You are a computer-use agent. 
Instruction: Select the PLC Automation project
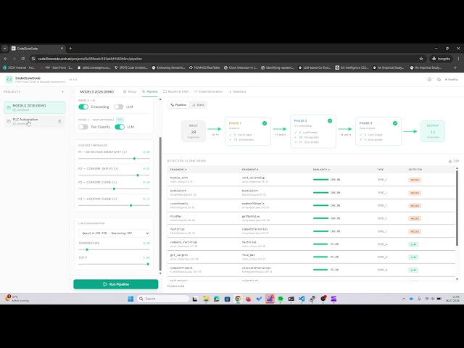pyautogui.click(x=35, y=121)
